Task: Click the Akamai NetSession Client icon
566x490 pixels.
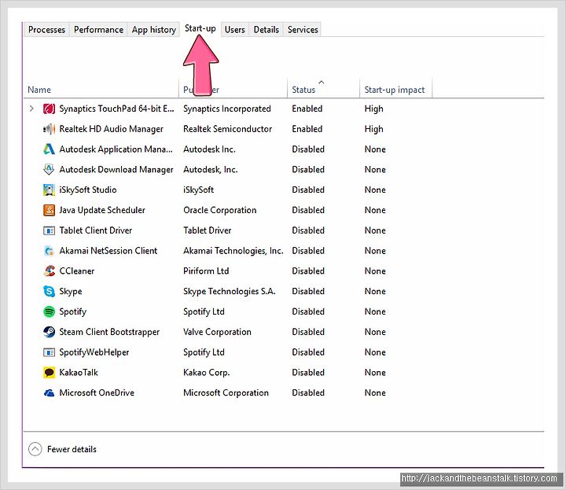Action: [49, 251]
